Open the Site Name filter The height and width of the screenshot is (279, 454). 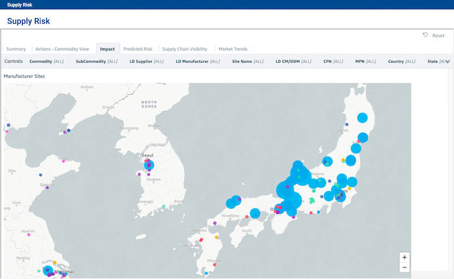[246, 61]
